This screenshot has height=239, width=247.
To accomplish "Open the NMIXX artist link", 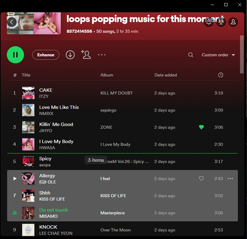I will pyautogui.click(x=46, y=113).
